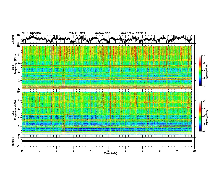Click the -5 tick on ch.3(V) axis
This screenshot has height=169, width=219.
tap(19, 146)
